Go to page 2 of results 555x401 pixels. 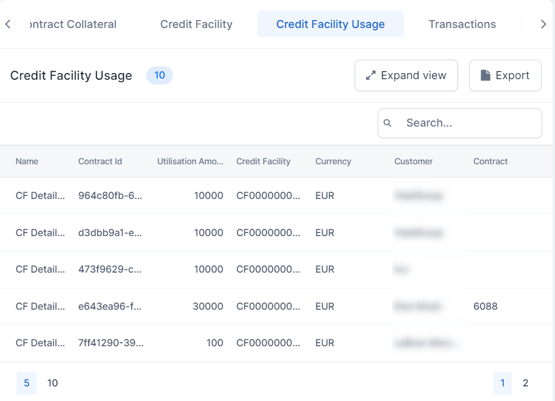point(525,383)
